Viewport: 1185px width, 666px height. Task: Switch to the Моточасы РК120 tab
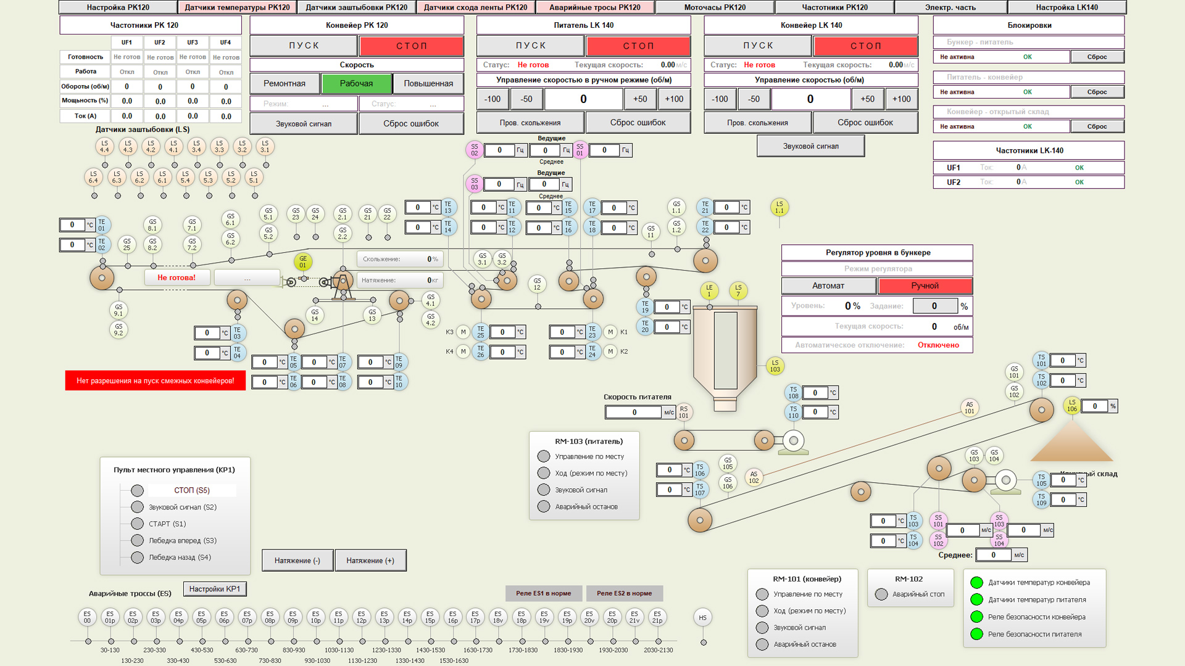coord(715,7)
